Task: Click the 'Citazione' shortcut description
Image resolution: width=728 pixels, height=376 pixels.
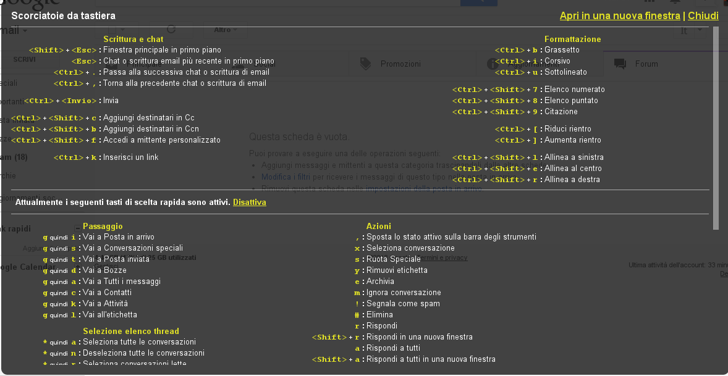Action: pos(561,111)
